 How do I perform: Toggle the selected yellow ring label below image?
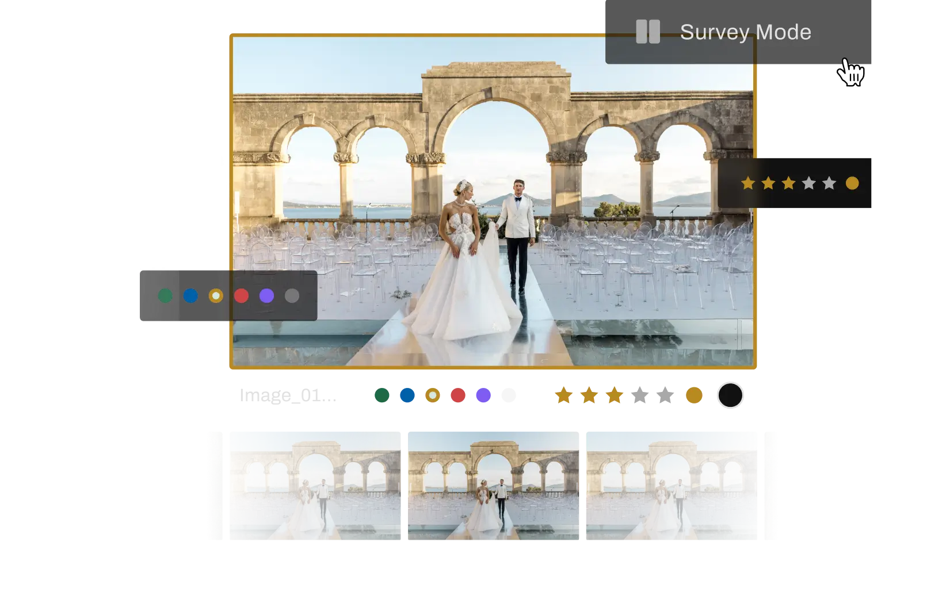(433, 395)
